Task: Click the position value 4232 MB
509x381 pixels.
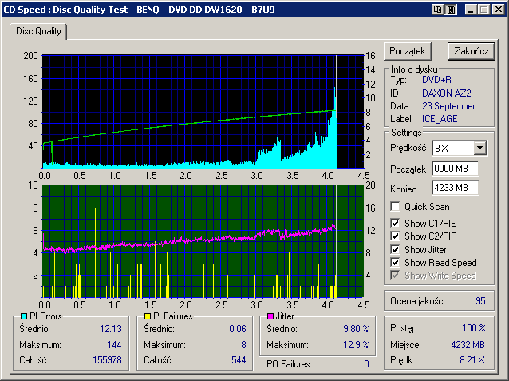Action: coord(468,344)
